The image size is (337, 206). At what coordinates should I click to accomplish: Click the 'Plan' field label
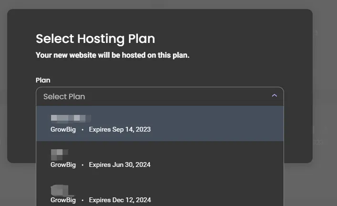(43, 80)
